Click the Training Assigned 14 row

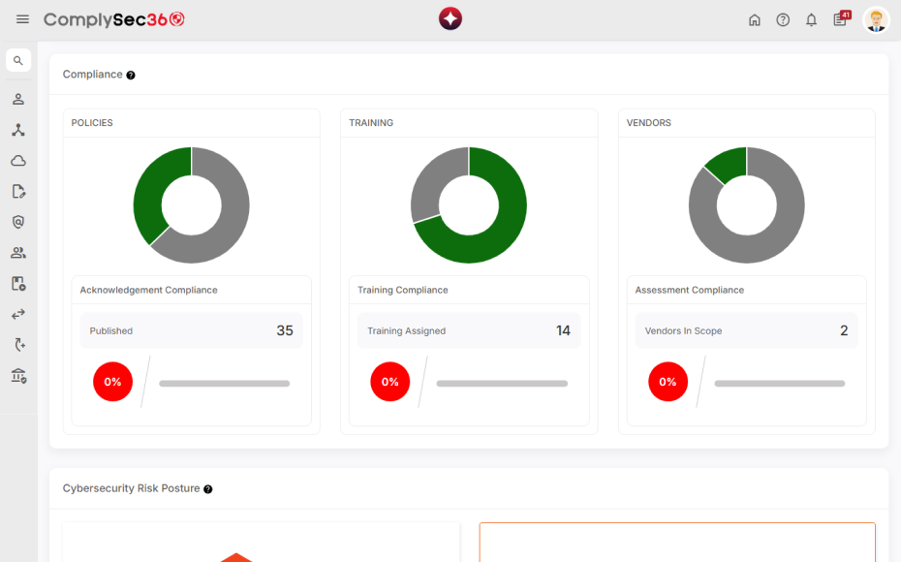click(469, 330)
